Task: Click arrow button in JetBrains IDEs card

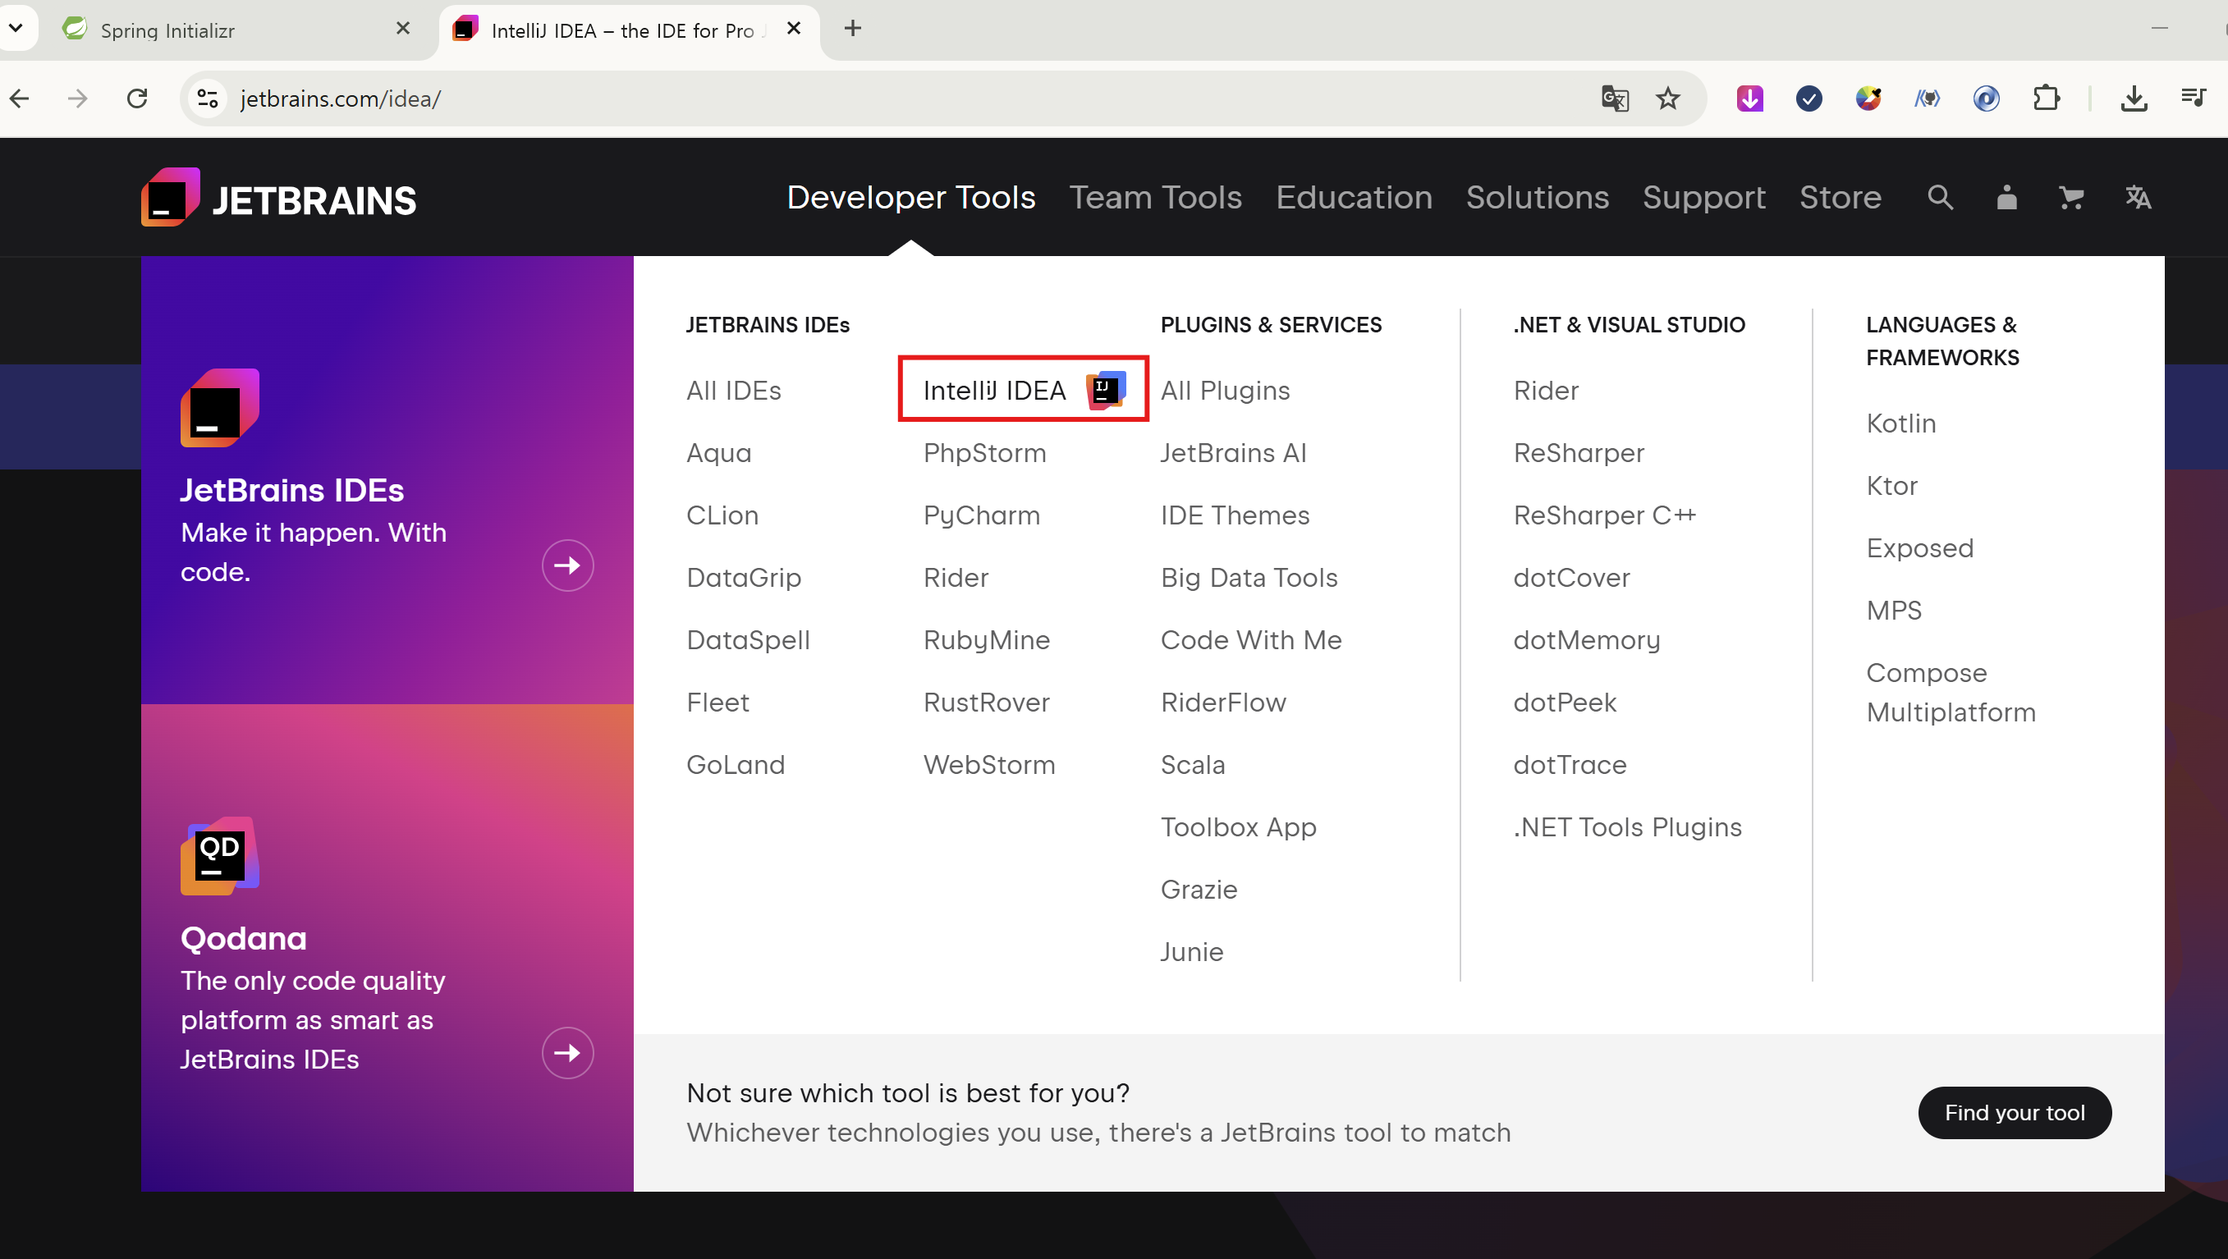Action: pyautogui.click(x=567, y=565)
